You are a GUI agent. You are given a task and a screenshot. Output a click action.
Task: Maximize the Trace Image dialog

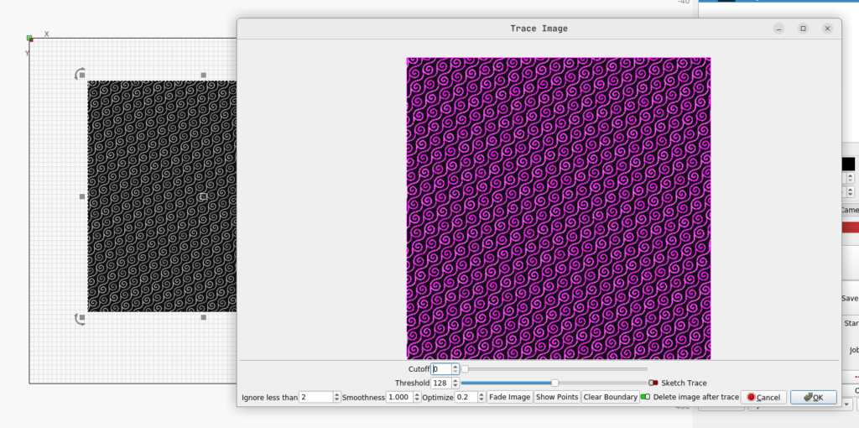[803, 29]
